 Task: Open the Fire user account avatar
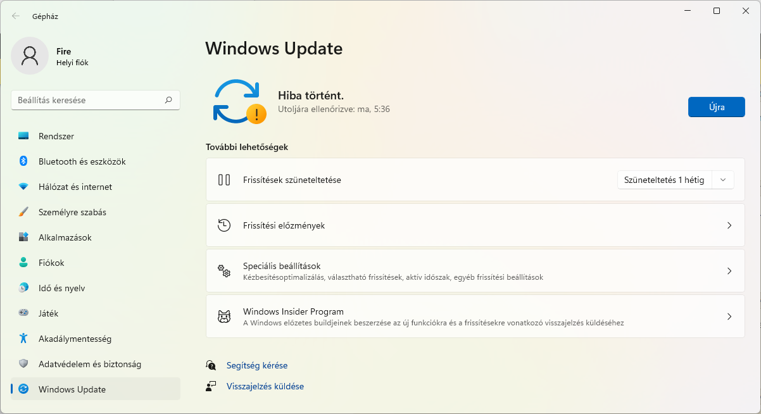click(30, 56)
